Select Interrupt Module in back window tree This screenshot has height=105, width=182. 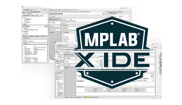28,19
